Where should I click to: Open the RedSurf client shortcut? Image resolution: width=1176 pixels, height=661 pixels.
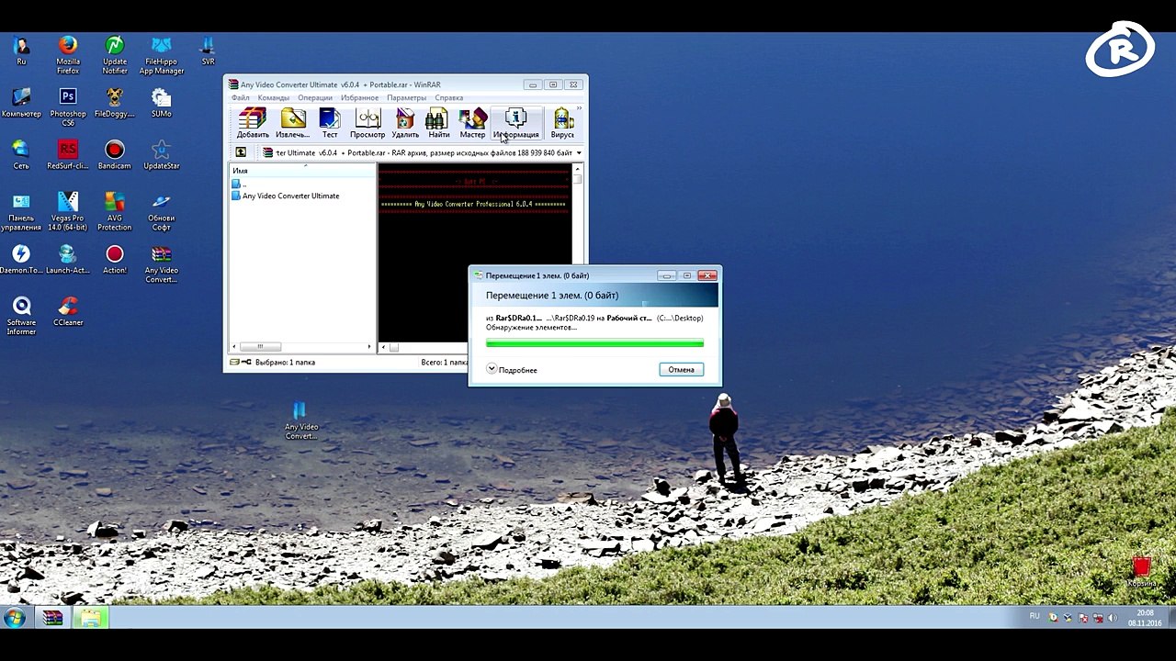point(68,155)
